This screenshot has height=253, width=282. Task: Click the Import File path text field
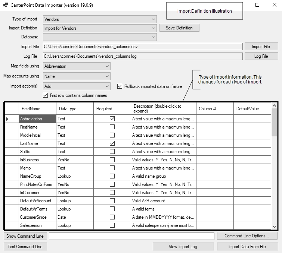[x=143, y=47]
